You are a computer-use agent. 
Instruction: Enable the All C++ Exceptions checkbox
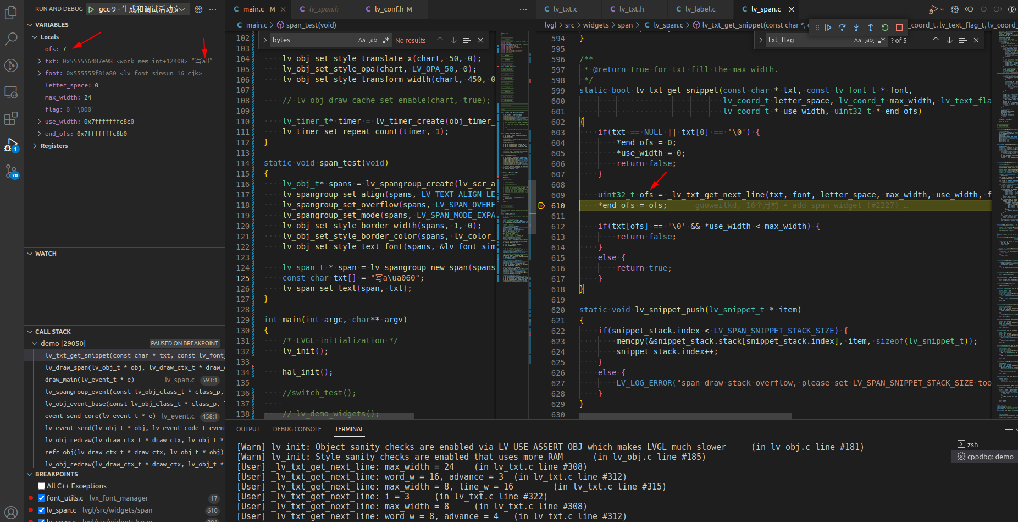click(41, 486)
